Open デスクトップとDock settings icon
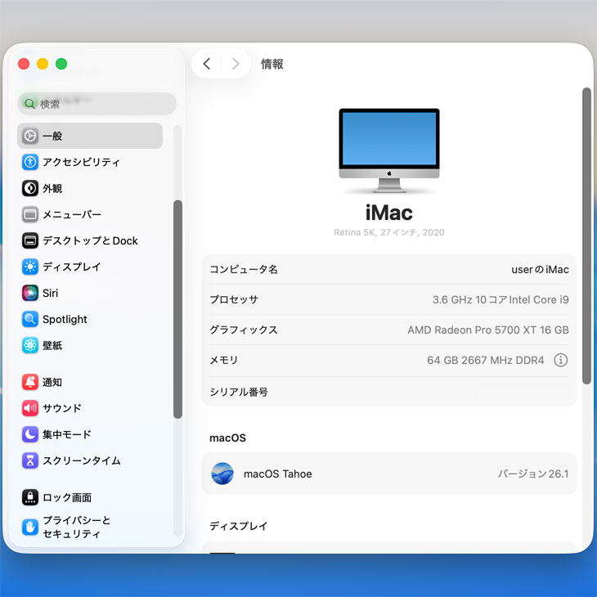The image size is (597, 597). (x=30, y=240)
